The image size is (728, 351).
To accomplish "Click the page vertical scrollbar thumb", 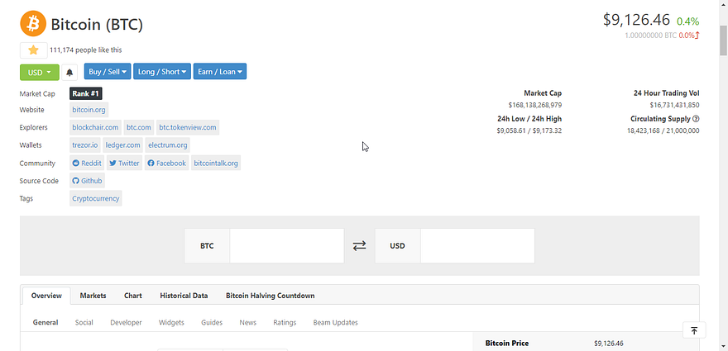I will (x=723, y=40).
